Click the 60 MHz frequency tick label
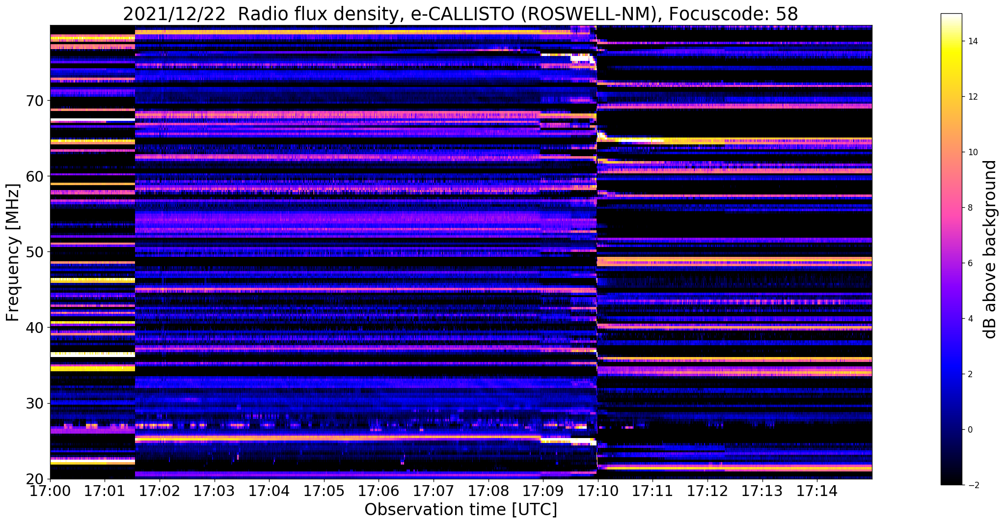This screenshot has width=1005, height=524. pos(35,176)
